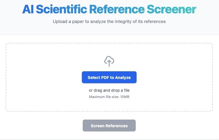
Task: Click the "Maximum file size: 10MB" note
Action: coord(109,97)
